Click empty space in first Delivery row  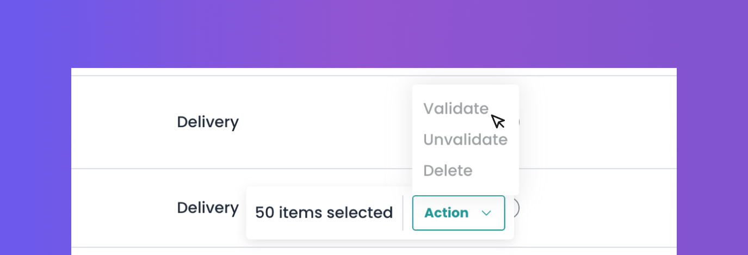point(598,122)
